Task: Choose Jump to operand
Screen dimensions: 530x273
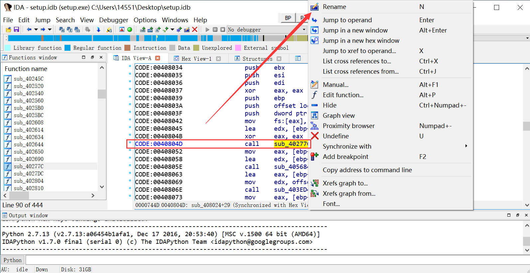Action: click(x=391, y=20)
